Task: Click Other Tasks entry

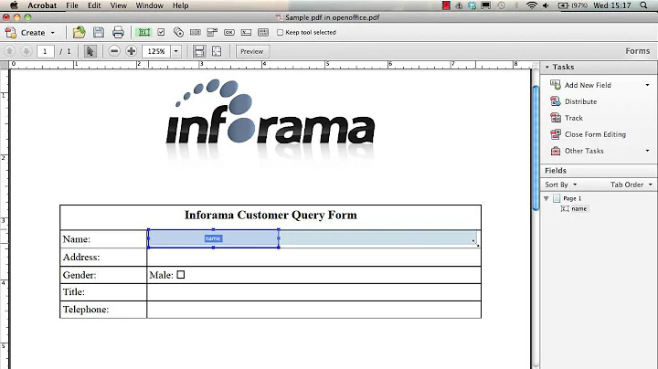Action: pyautogui.click(x=584, y=151)
